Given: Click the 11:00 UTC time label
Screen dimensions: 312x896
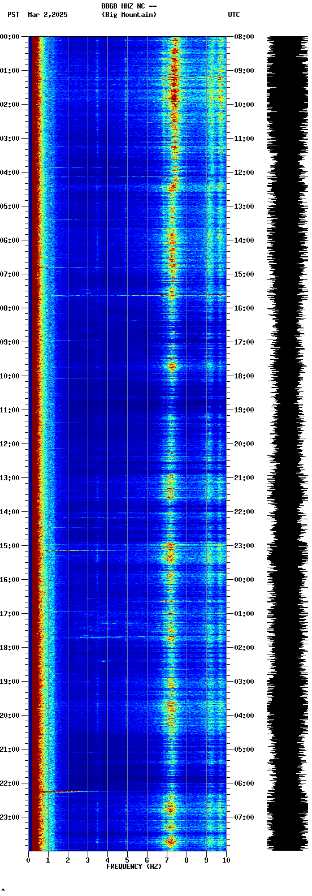Looking at the screenshot, I should pos(244,139).
